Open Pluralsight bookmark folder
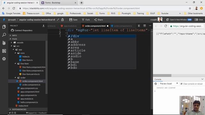The image size is (205, 115). point(124,13)
